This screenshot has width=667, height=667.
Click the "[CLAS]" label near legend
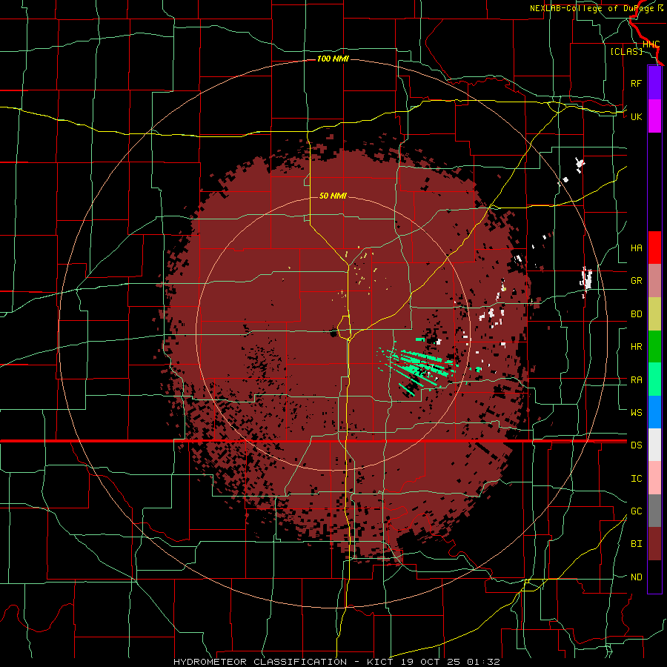point(626,51)
